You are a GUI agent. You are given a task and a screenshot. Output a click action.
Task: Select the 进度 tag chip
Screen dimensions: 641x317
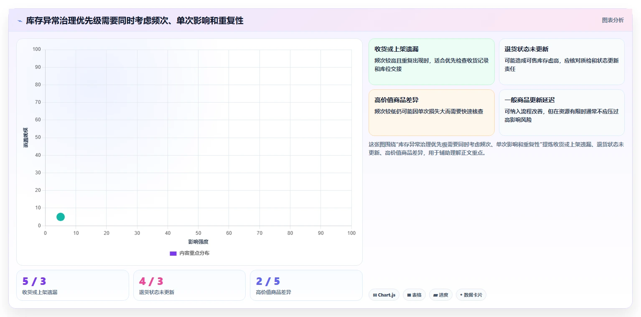[x=441, y=295]
